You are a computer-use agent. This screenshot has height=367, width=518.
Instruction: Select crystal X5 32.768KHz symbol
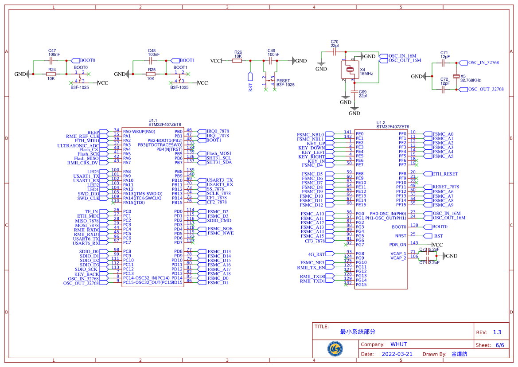tap(456, 76)
